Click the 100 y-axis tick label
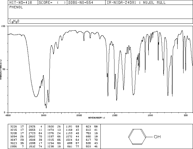 tap(3, 26)
